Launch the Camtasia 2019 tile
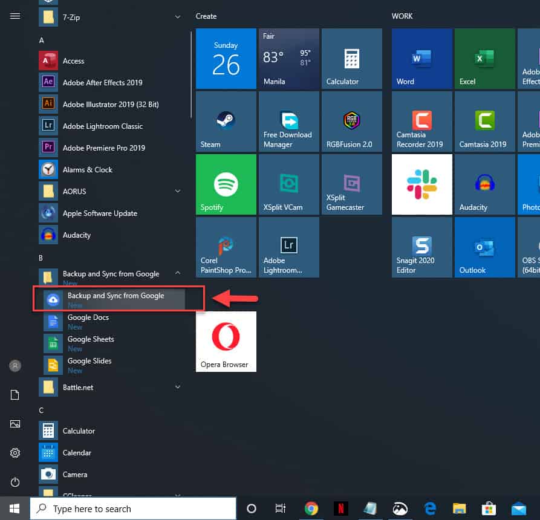 [484, 121]
